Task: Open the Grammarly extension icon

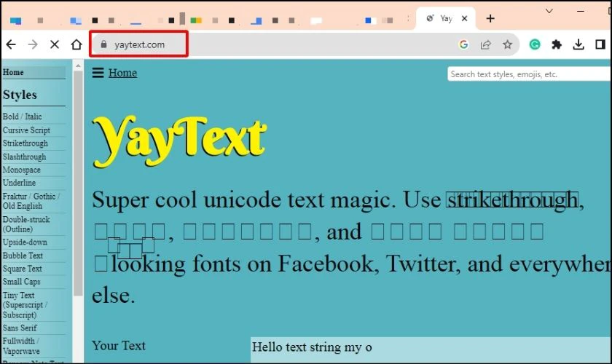Action: pyautogui.click(x=535, y=44)
